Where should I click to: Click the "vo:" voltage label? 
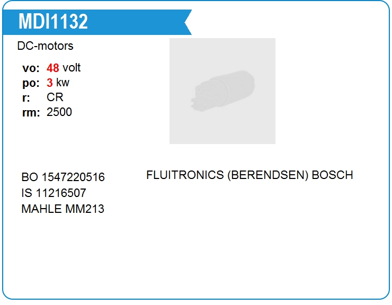coord(31,68)
